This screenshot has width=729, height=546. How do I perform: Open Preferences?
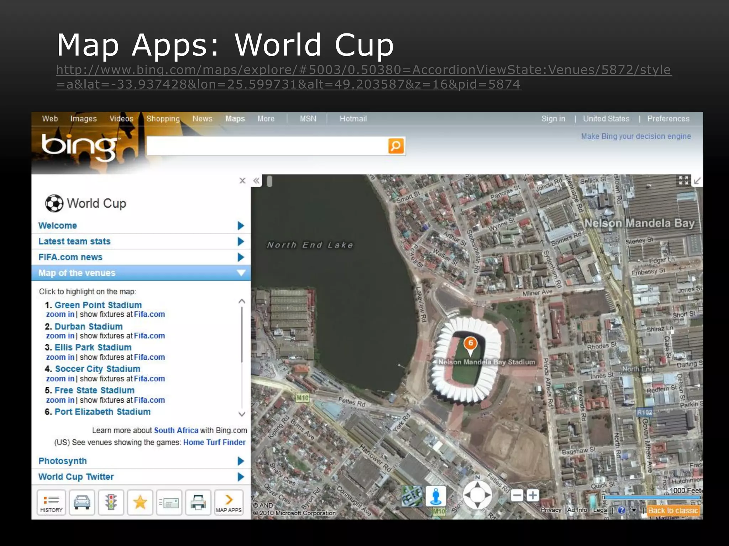668,119
